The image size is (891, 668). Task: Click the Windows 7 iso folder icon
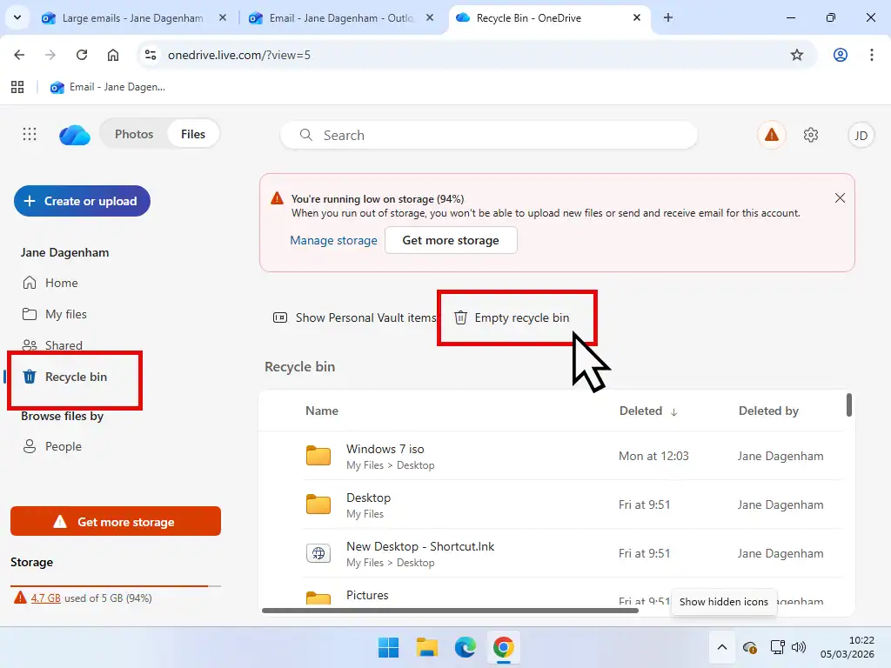[x=318, y=455]
